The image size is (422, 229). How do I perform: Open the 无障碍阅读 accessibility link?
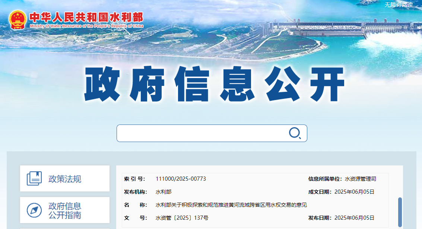pos(399,4)
